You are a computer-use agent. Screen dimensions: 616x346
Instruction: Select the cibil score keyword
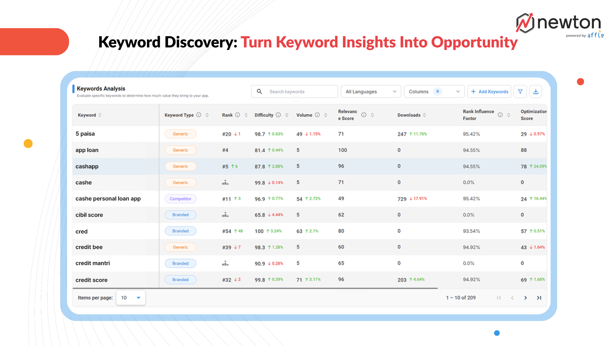89,215
